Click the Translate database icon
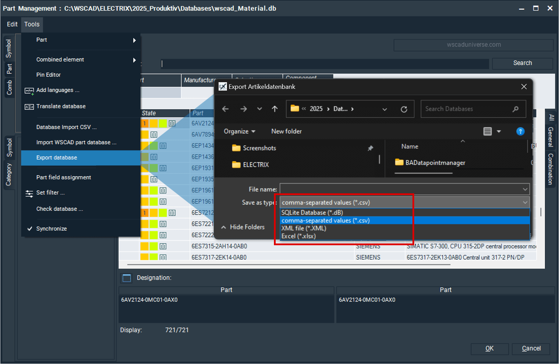Screen dimensions: 559x364 [29, 107]
